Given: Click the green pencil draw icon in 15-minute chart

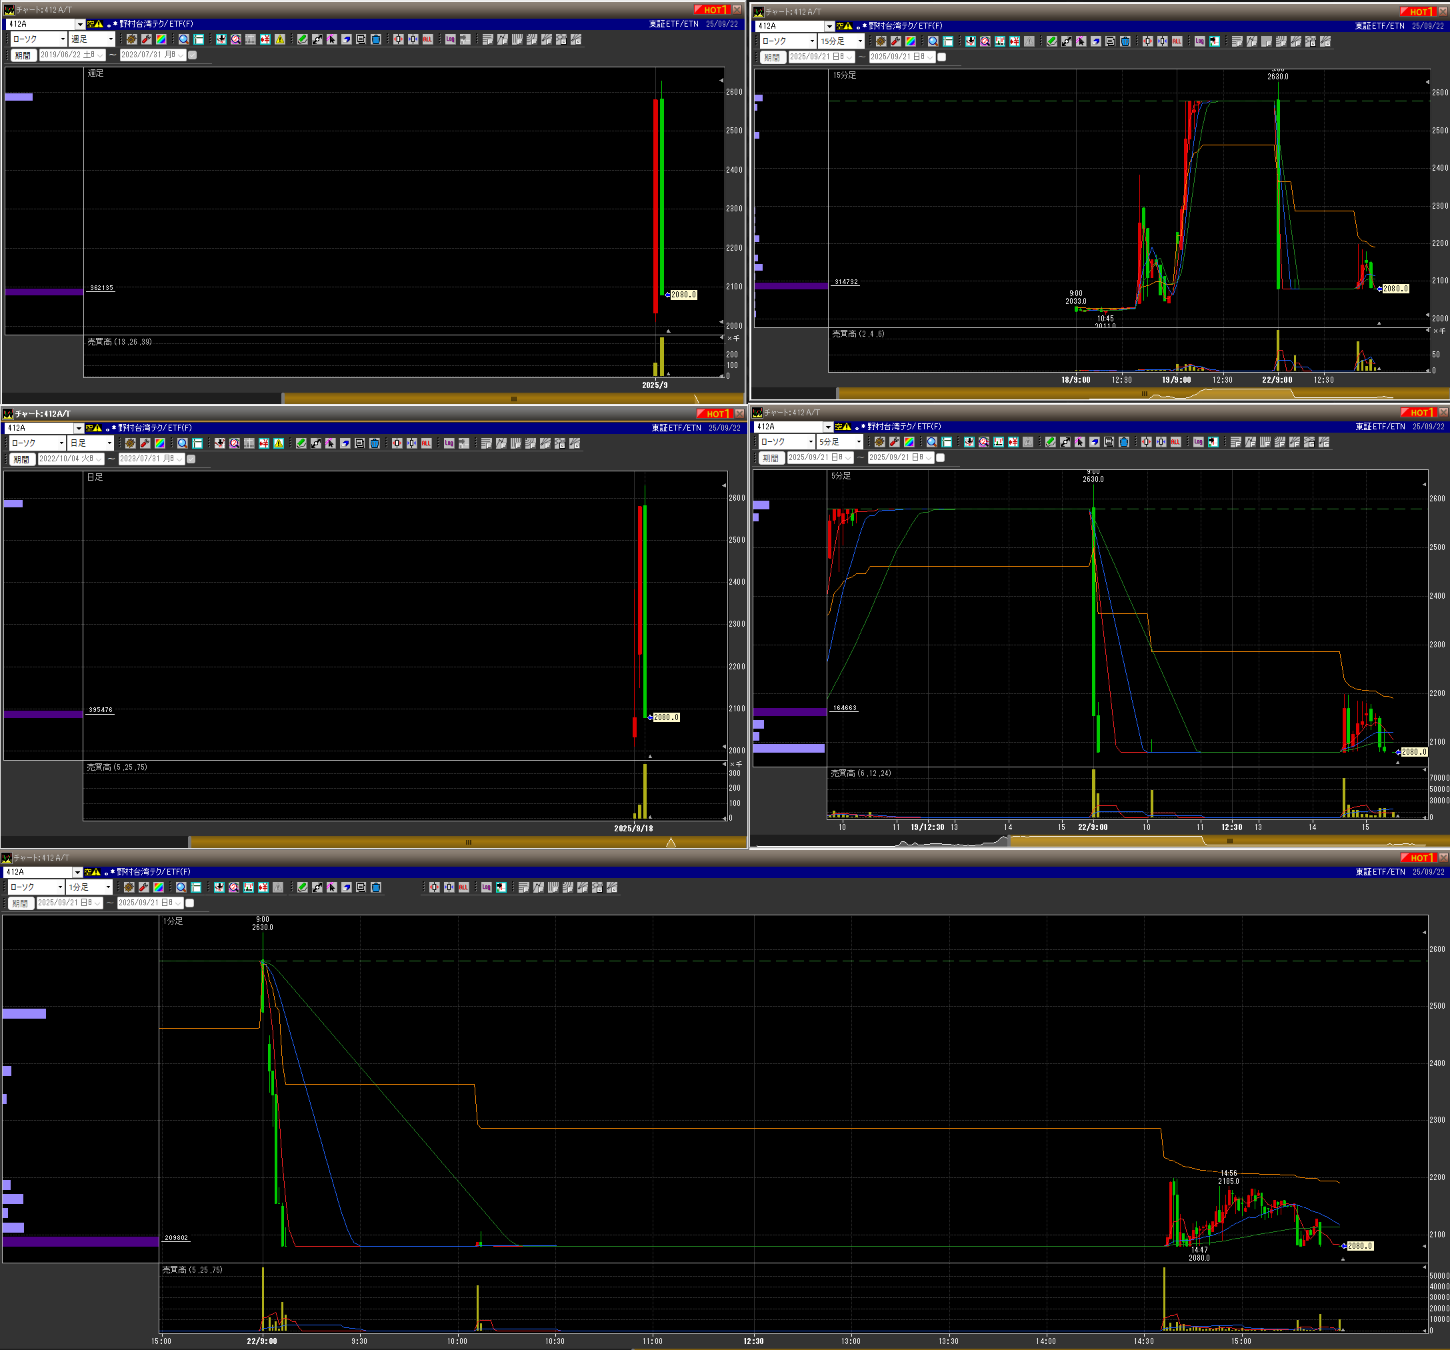Looking at the screenshot, I should 1052,41.
